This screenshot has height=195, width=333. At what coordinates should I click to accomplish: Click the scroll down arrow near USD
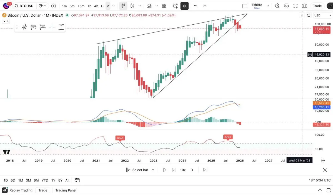(302, 15)
